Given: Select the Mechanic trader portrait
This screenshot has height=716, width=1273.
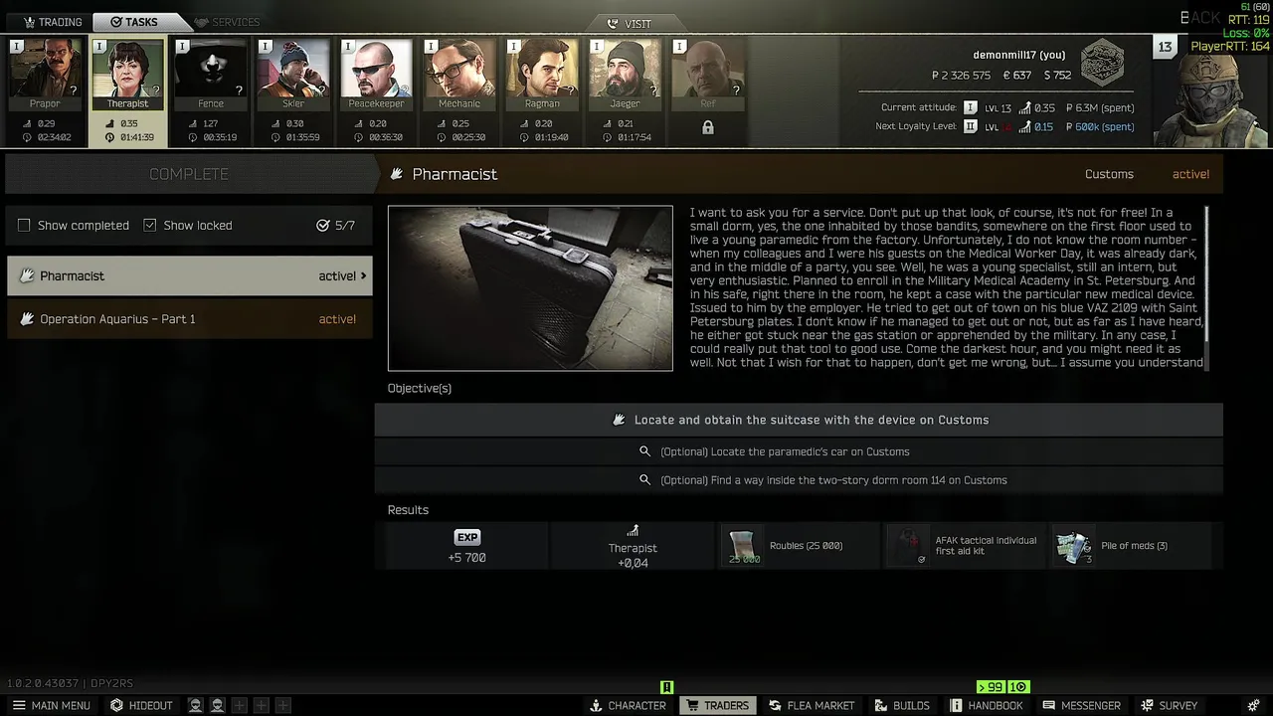Looking at the screenshot, I should (459, 74).
